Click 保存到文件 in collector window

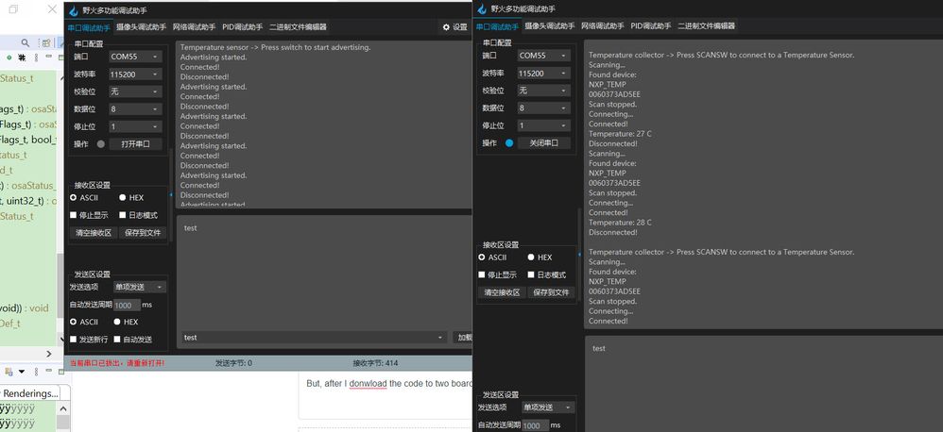pyautogui.click(x=551, y=292)
